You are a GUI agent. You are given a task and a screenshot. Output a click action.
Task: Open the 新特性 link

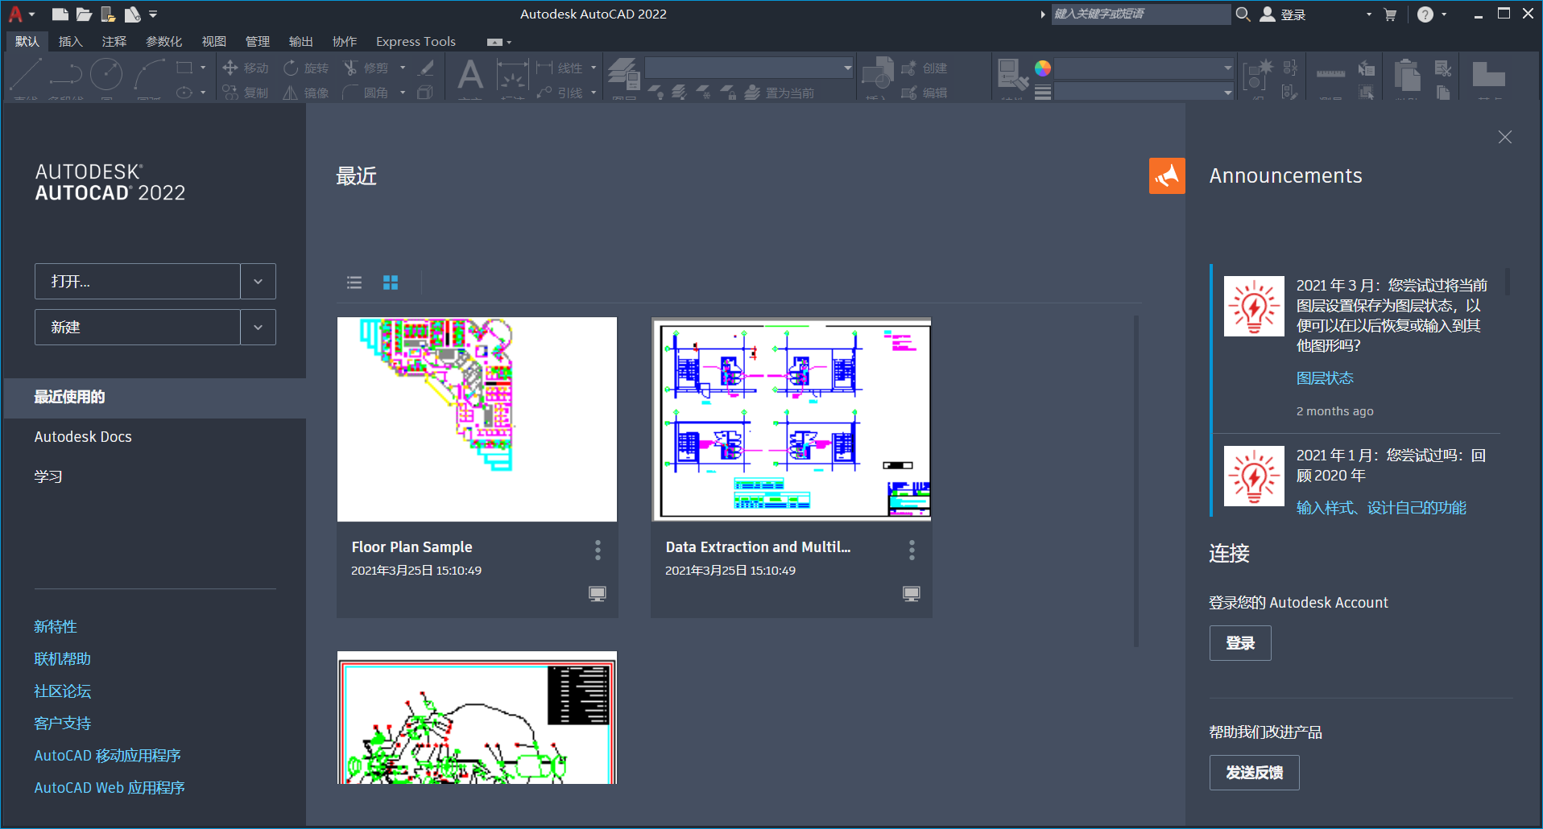[x=56, y=626]
